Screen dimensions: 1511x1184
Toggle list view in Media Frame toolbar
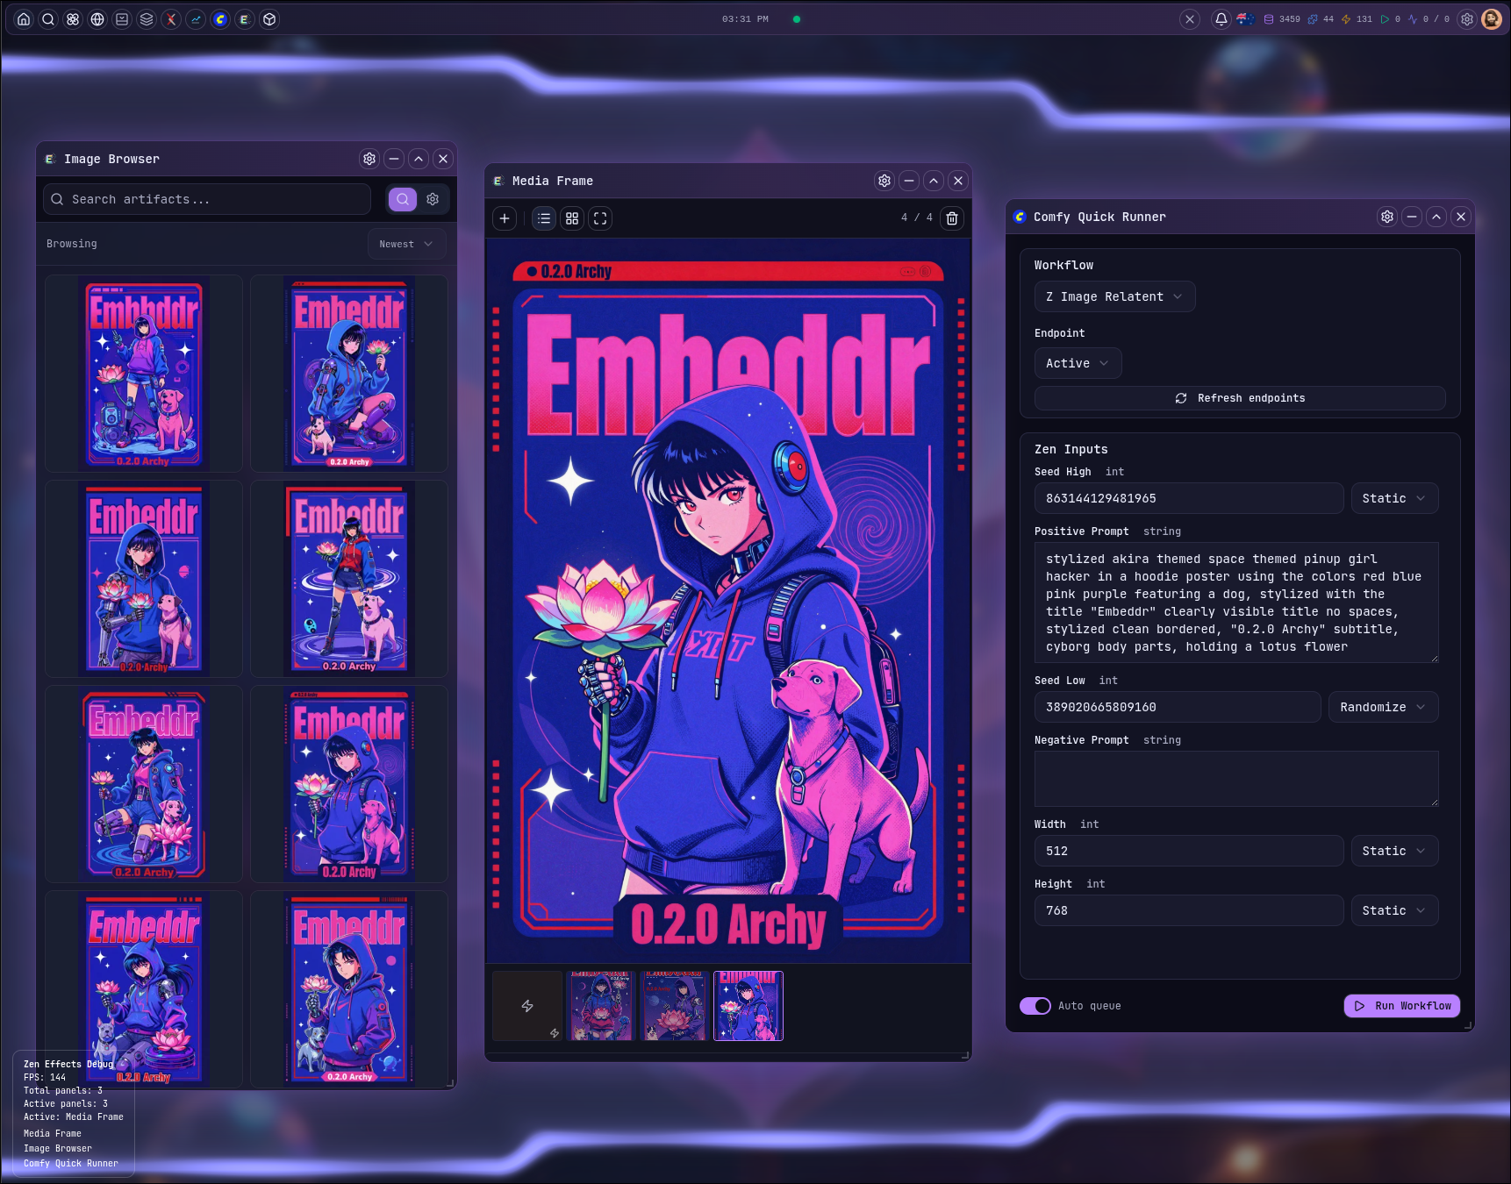(x=544, y=218)
